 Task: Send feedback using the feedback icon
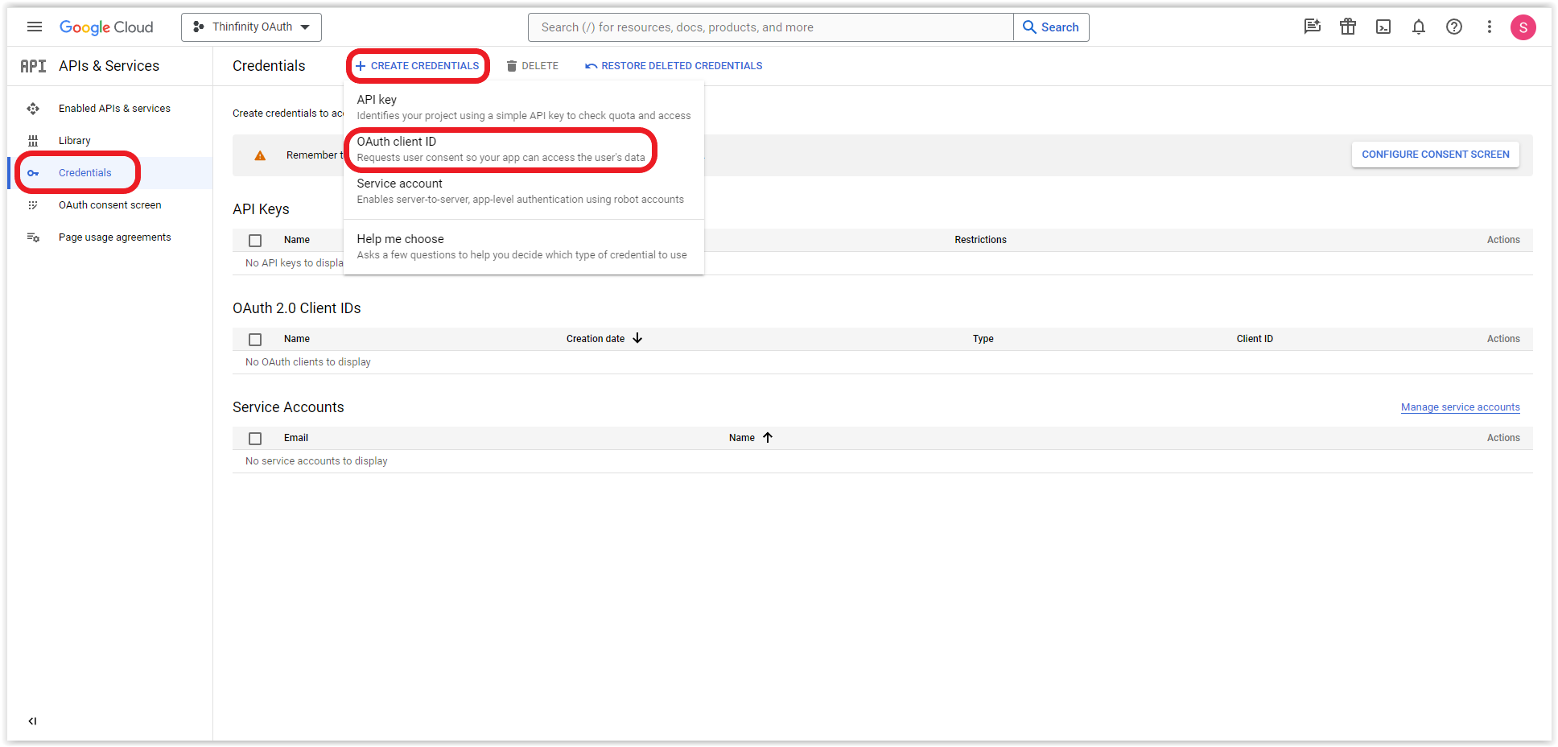tap(1313, 27)
